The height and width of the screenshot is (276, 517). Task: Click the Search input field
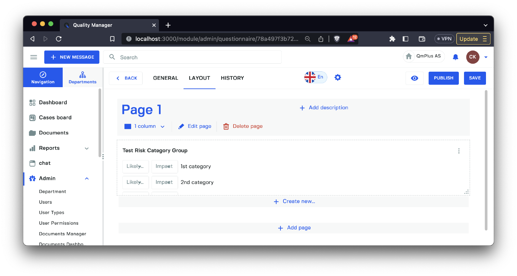pyautogui.click(x=197, y=57)
